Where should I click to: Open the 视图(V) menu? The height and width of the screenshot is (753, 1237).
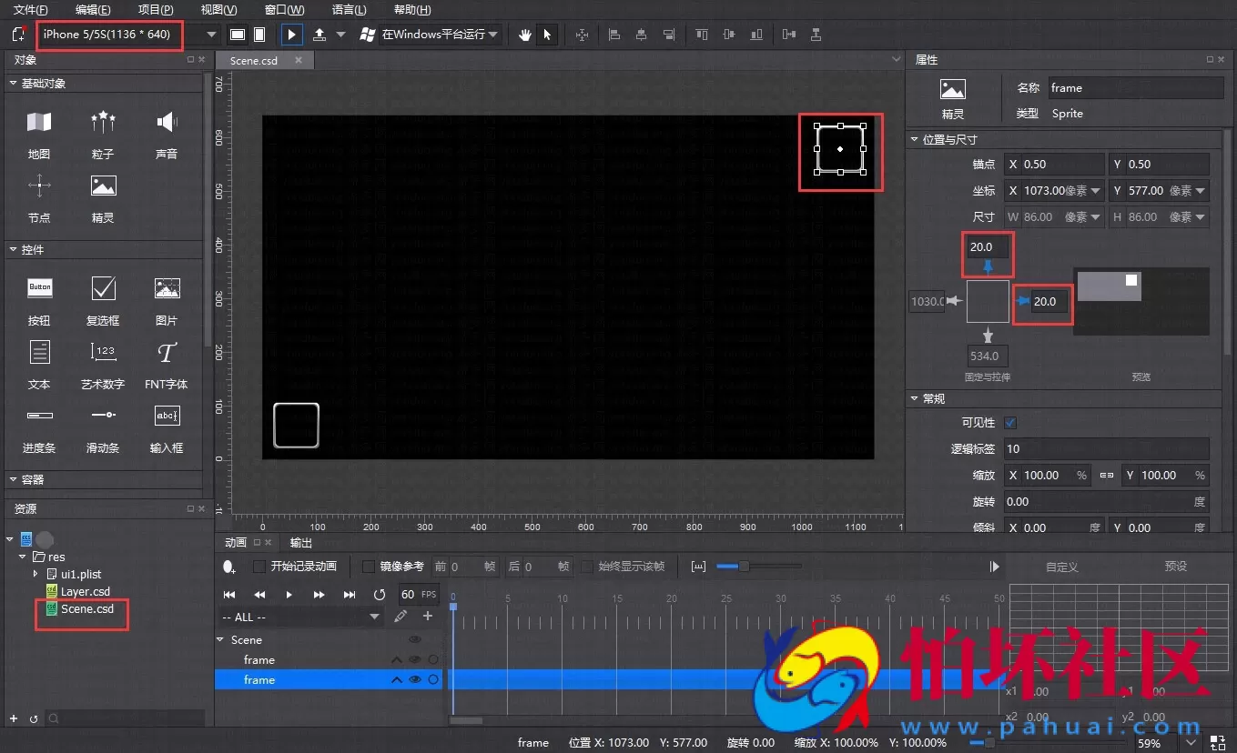click(218, 10)
